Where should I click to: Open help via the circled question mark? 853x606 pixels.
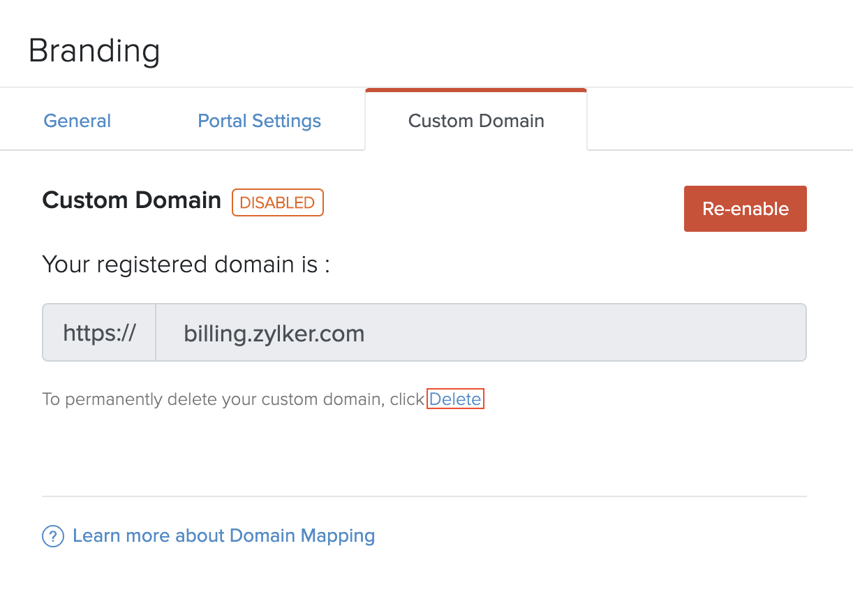click(52, 536)
